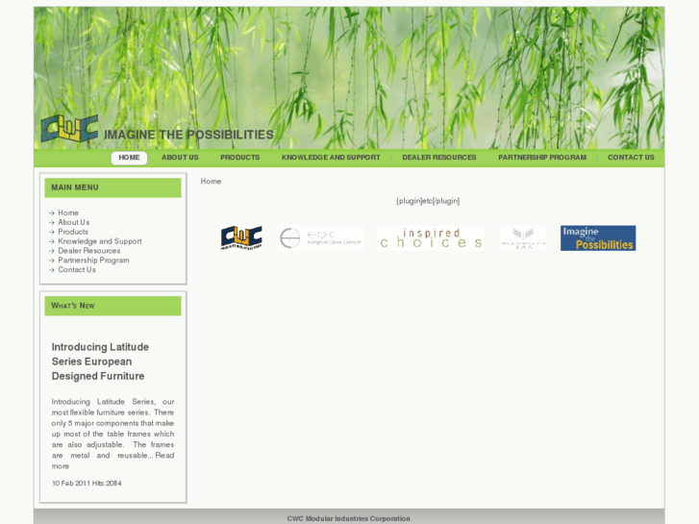
Task: Click the Imagine the Possibilities blue banner
Action: pyautogui.click(x=598, y=237)
